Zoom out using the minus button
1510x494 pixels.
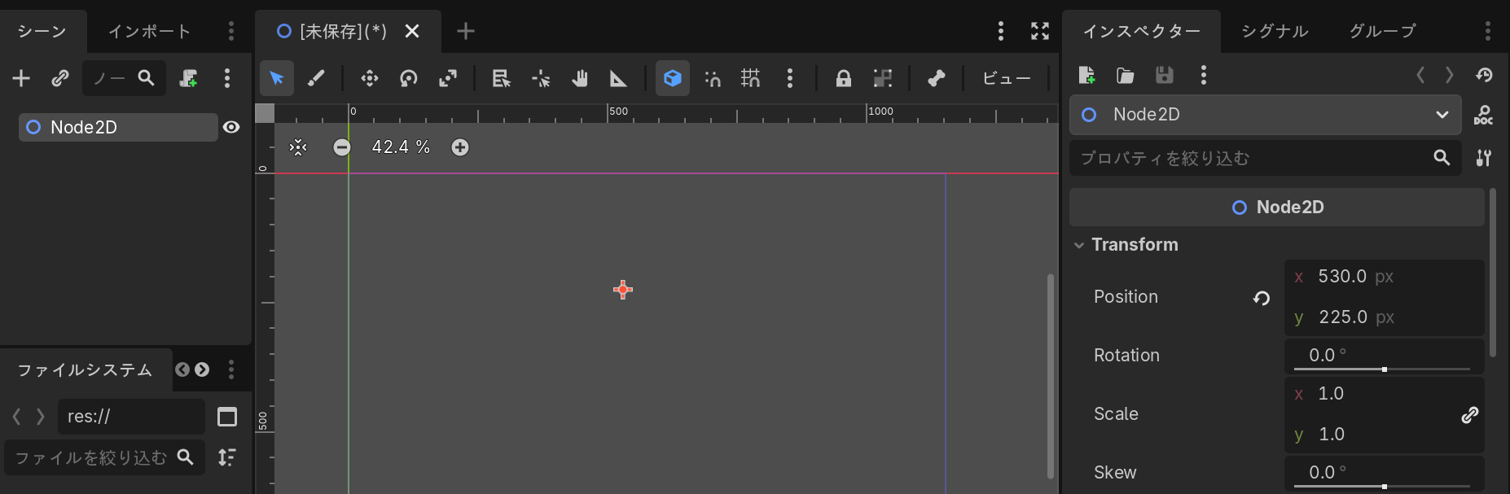point(342,147)
